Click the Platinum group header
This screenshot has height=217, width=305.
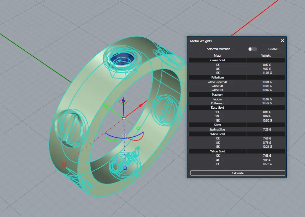218,95
